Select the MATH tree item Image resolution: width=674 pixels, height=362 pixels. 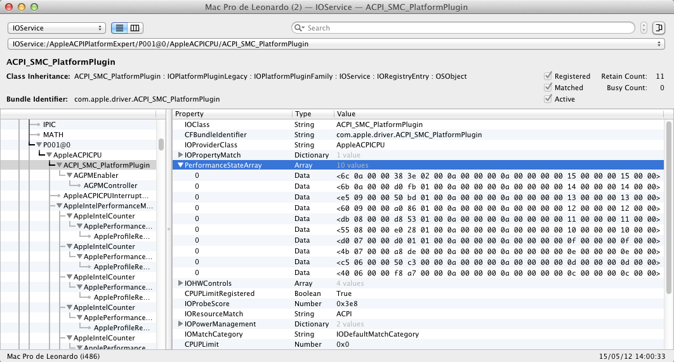[x=53, y=135]
